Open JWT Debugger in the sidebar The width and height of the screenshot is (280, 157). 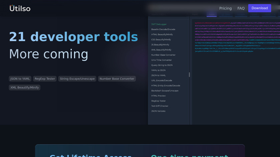point(159,24)
